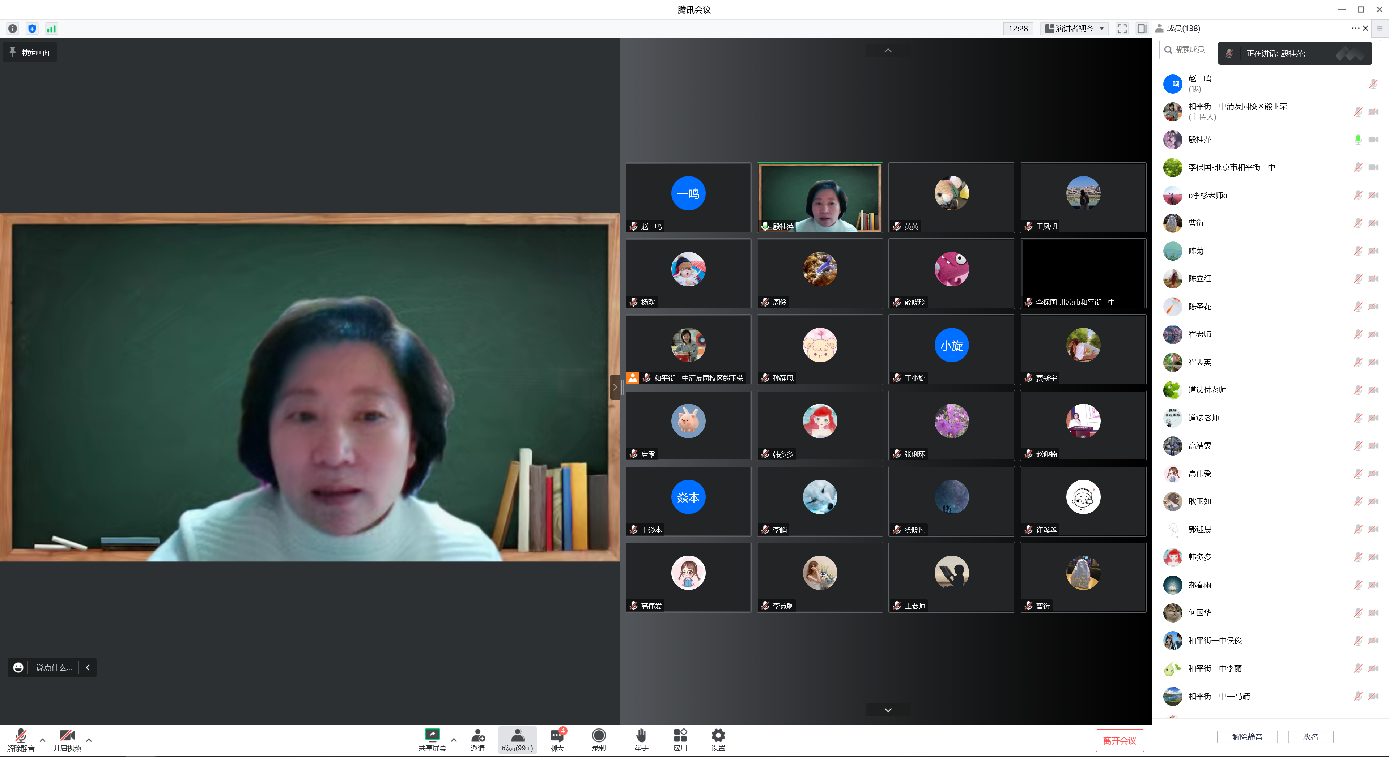The image size is (1389, 757).
Task: Click the network signal status icon
Action: click(x=51, y=29)
